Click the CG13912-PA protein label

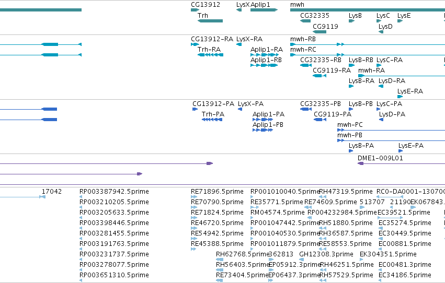pos(213,104)
